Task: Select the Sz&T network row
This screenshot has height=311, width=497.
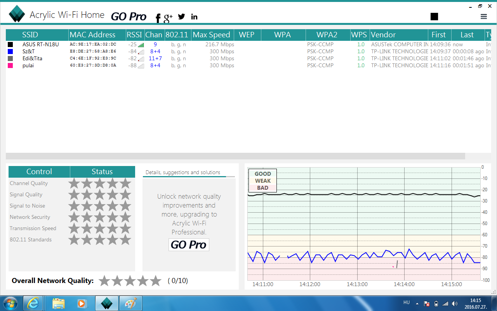Action: point(248,51)
